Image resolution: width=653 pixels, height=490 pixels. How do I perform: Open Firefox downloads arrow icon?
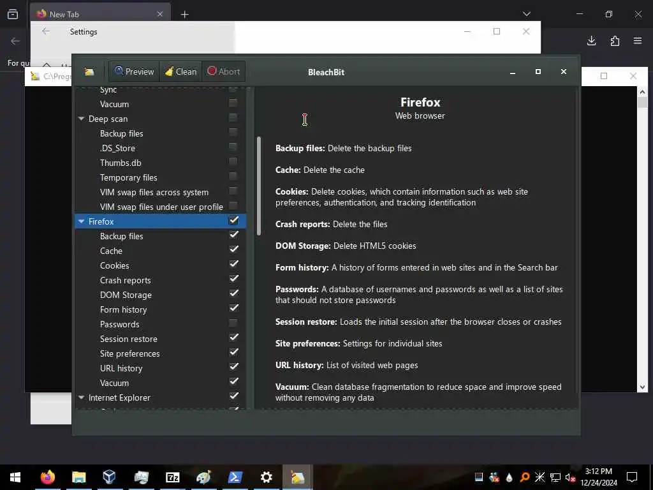(591, 41)
